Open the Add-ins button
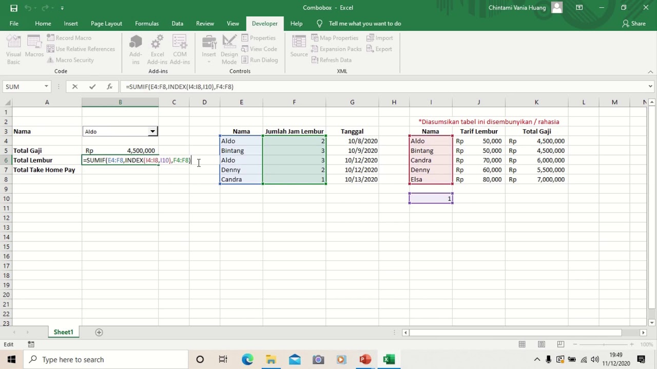 pyautogui.click(x=136, y=50)
